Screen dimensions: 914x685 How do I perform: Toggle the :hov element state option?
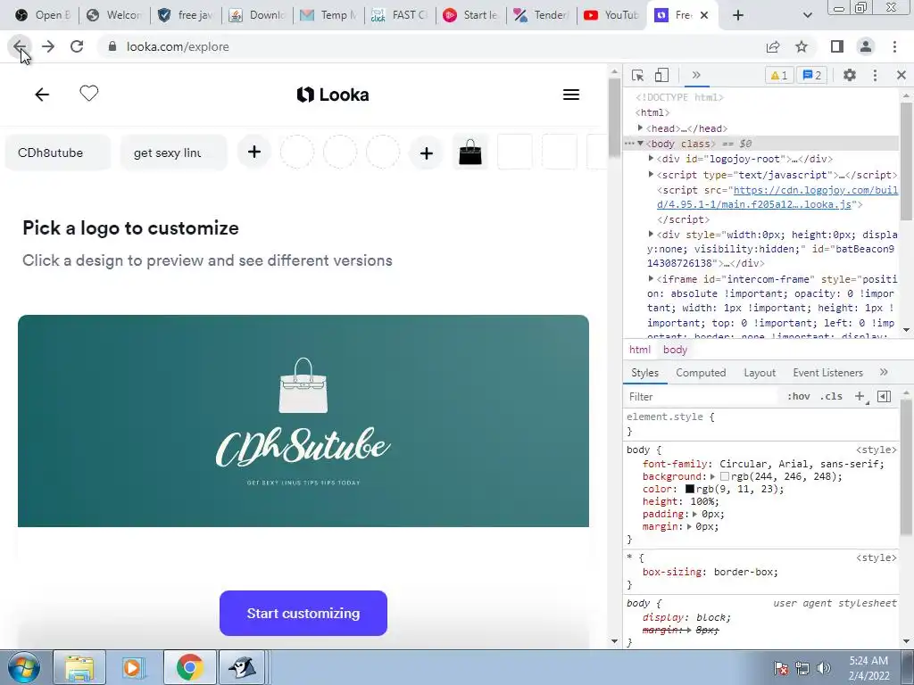pos(798,397)
